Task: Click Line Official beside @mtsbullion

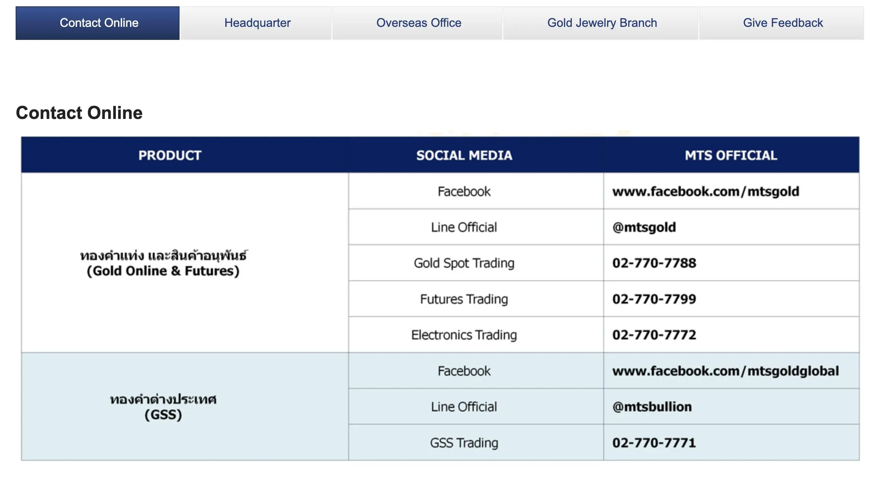Action: pyautogui.click(x=464, y=407)
